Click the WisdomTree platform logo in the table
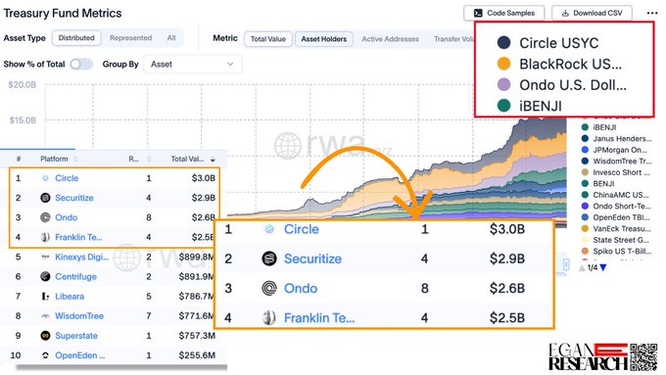Viewport: 666px width, 375px height. click(45, 316)
